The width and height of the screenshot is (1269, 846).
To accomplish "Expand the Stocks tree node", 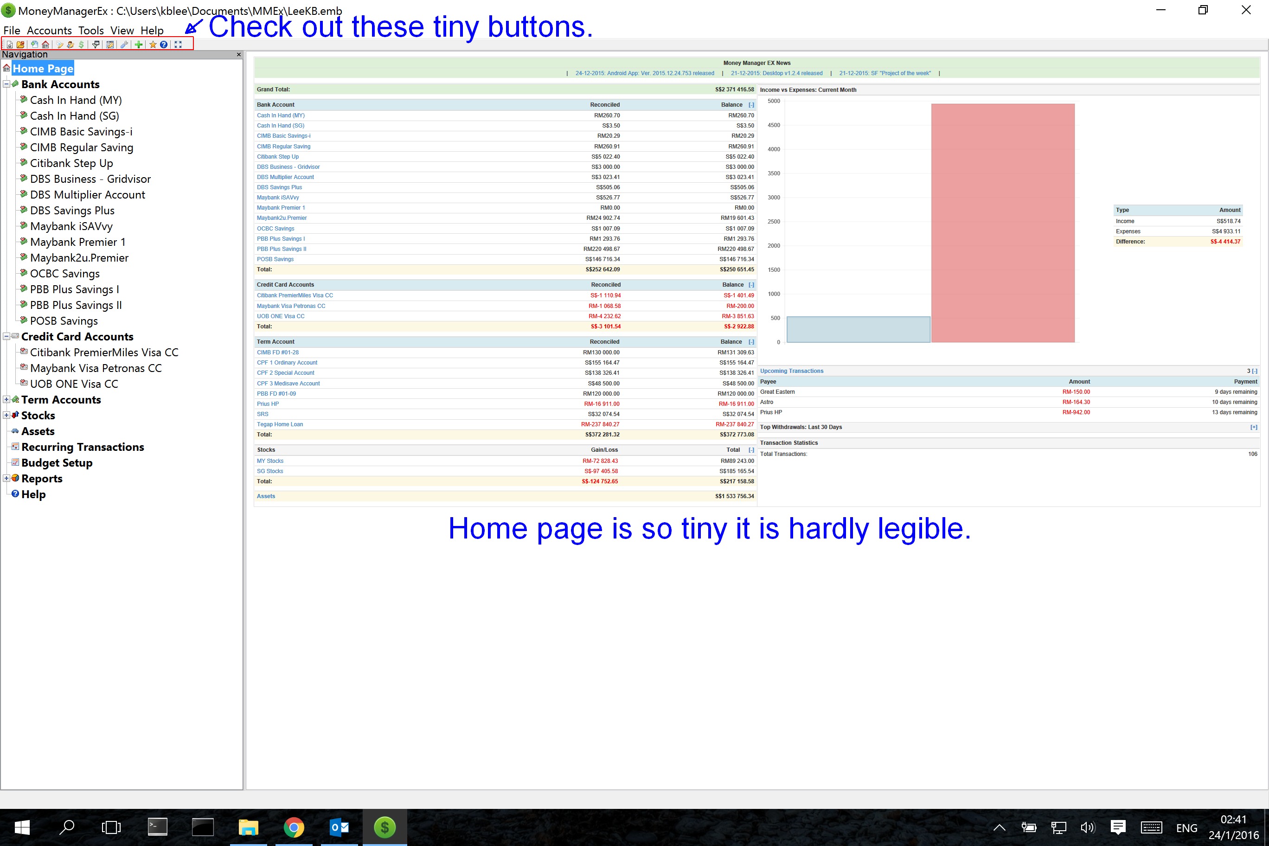I will coord(6,416).
